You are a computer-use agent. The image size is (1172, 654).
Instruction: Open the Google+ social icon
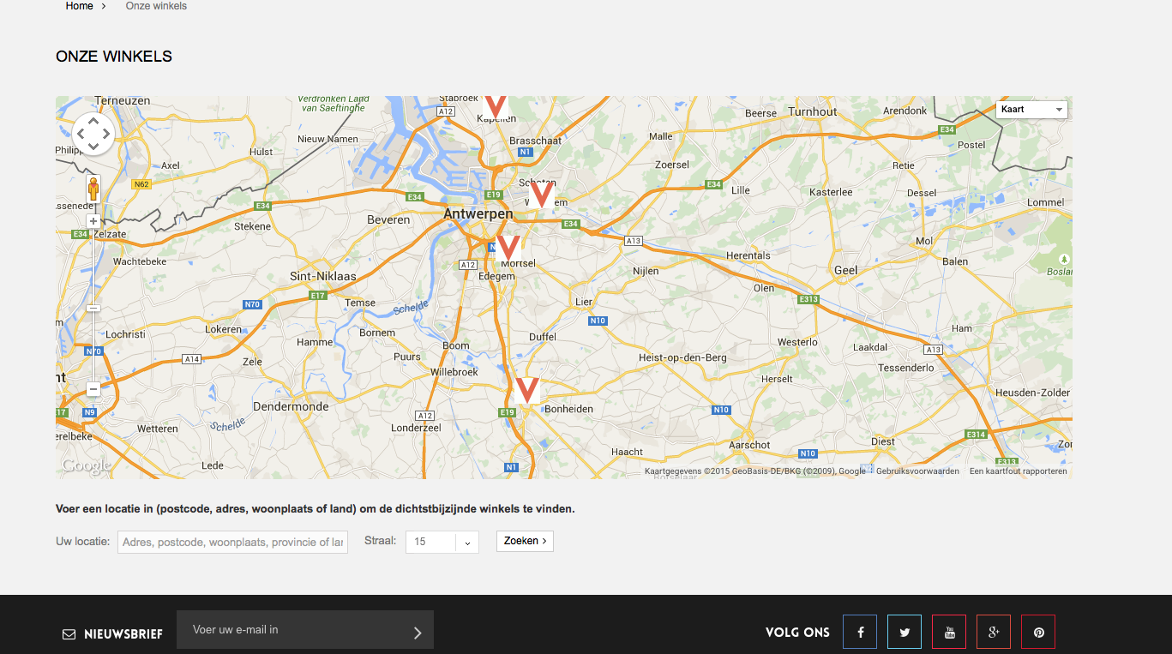(994, 632)
